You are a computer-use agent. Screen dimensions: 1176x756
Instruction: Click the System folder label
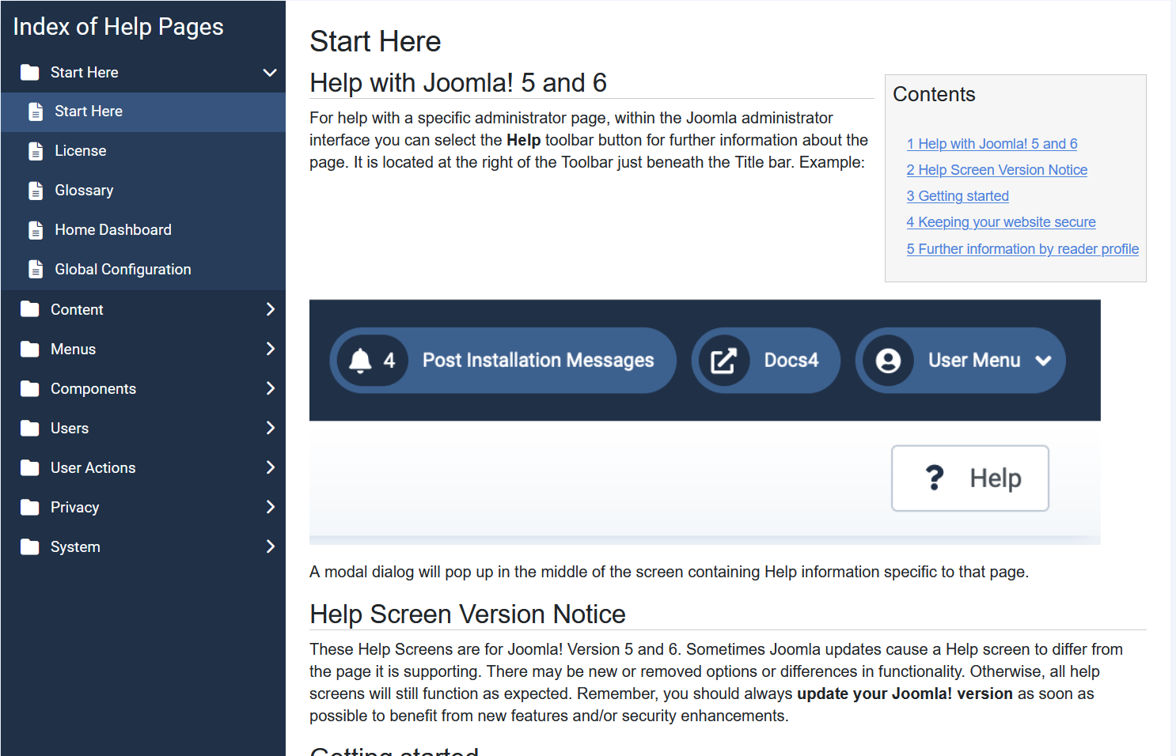(x=75, y=546)
